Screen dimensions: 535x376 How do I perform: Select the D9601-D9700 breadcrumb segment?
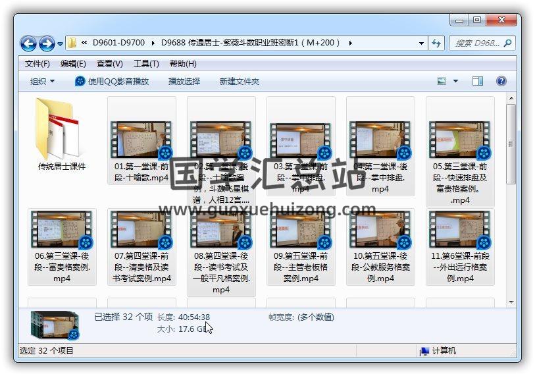coord(118,43)
